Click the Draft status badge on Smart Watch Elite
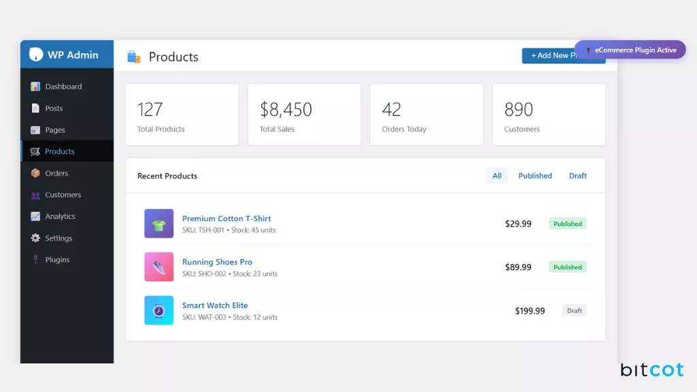The image size is (697, 392). pos(574,310)
